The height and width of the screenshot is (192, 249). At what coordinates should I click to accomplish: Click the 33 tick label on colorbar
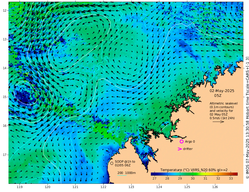[231, 178]
